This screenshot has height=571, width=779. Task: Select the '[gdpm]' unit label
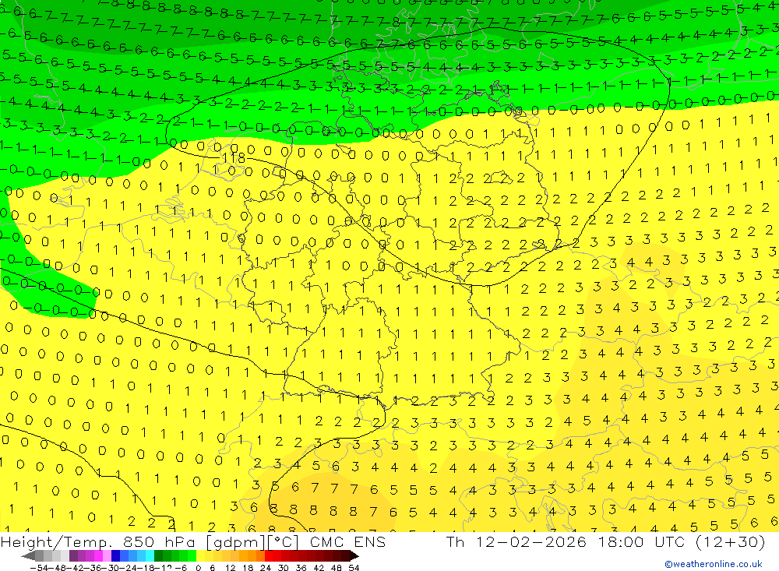tap(235, 541)
